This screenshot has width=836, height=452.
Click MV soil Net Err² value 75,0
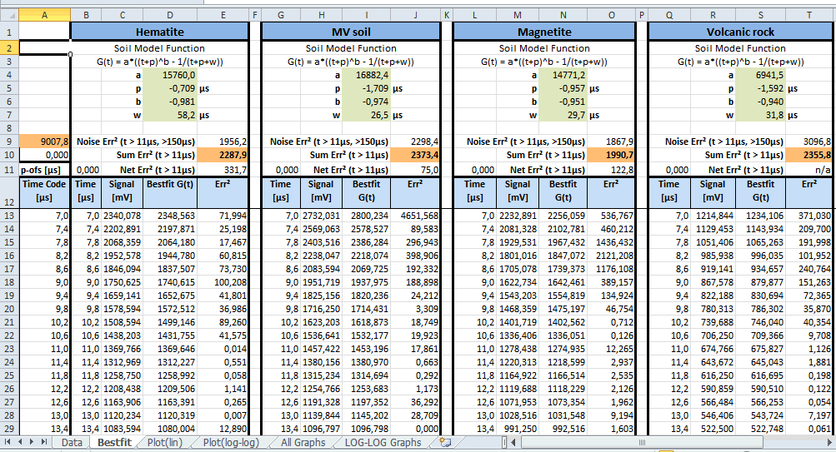(415, 170)
